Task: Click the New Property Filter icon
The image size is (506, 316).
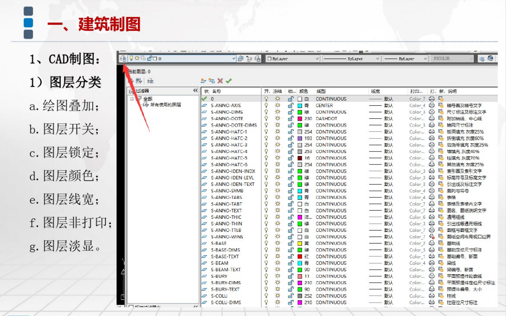Action: pyautogui.click(x=131, y=81)
